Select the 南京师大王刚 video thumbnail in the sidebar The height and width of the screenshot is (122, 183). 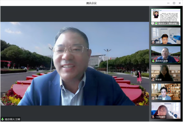166,55
